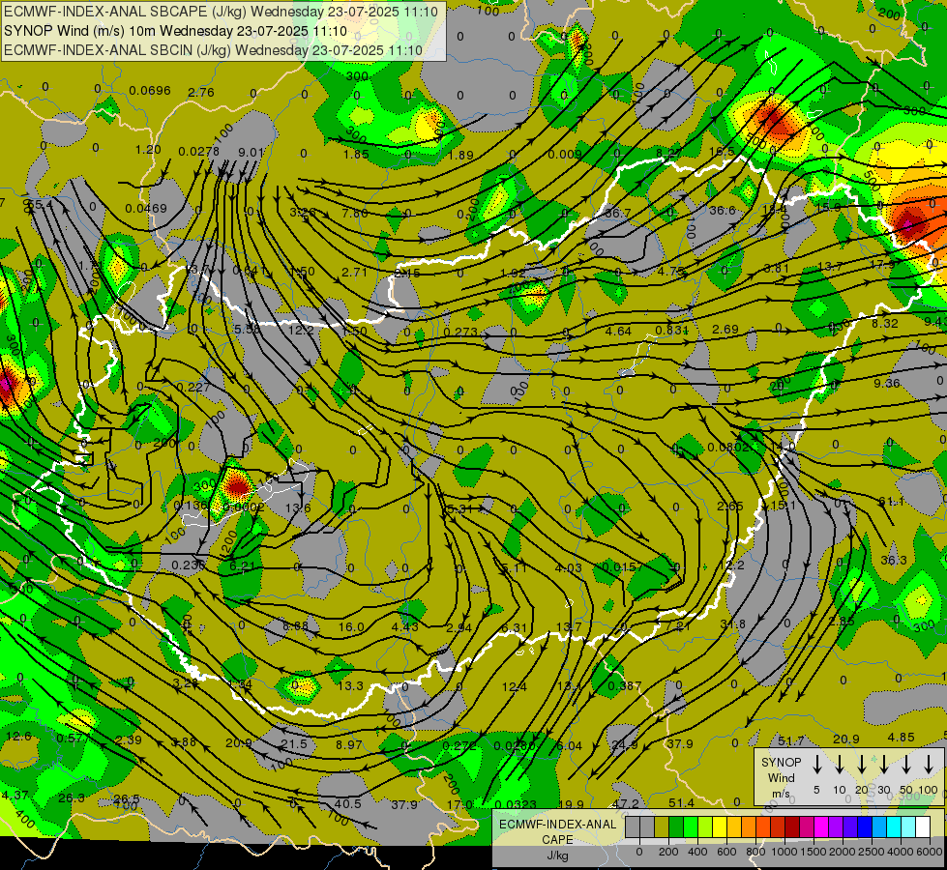Click the map value 47.2

point(625,803)
